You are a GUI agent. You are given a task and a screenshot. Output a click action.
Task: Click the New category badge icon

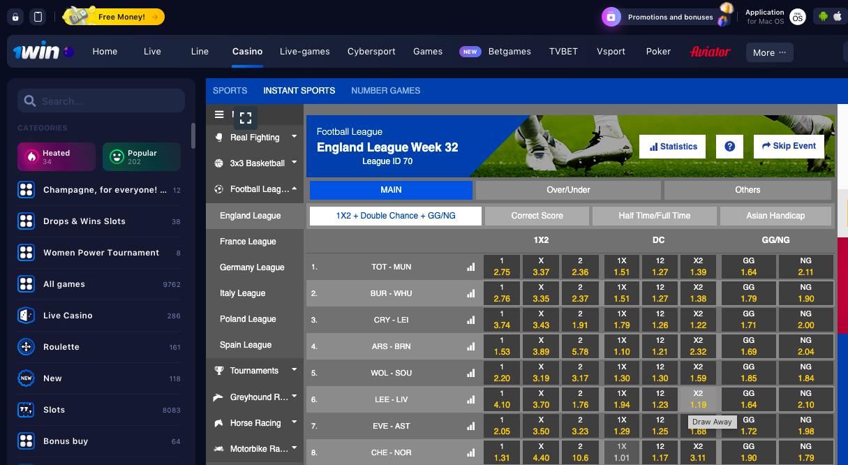pos(26,378)
